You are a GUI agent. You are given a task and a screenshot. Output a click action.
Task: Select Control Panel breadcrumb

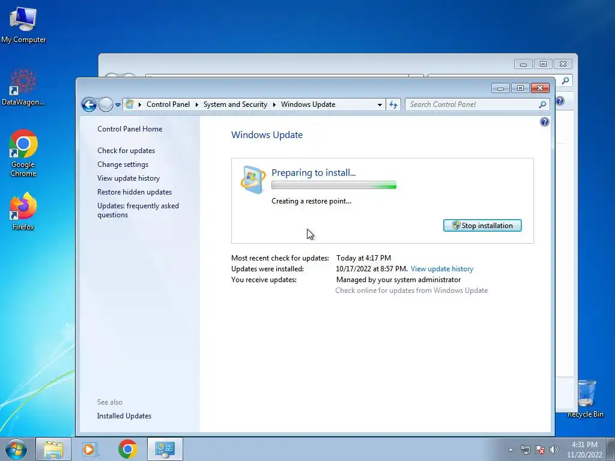[168, 104]
